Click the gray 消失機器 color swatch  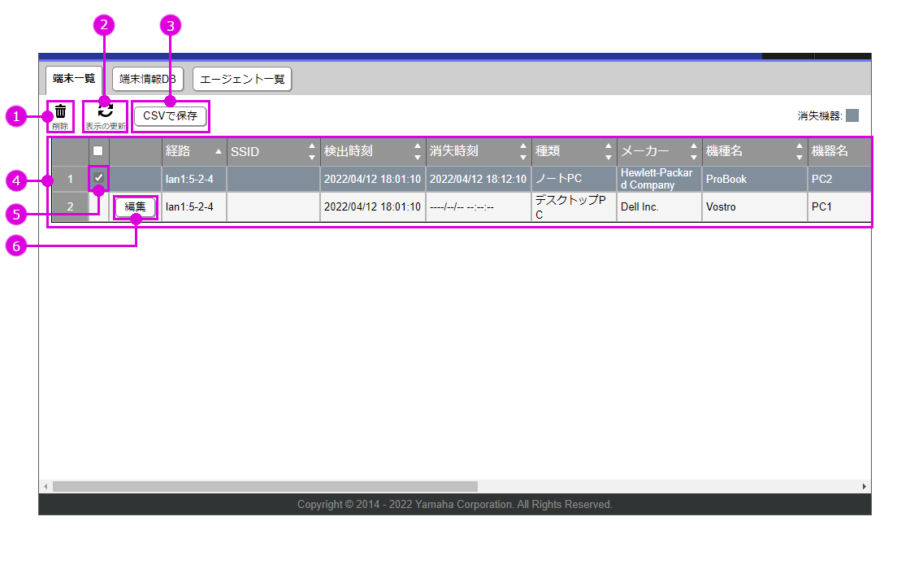852,115
